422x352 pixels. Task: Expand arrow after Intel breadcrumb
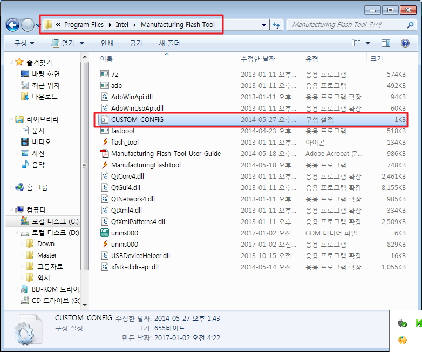pyautogui.click(x=134, y=25)
